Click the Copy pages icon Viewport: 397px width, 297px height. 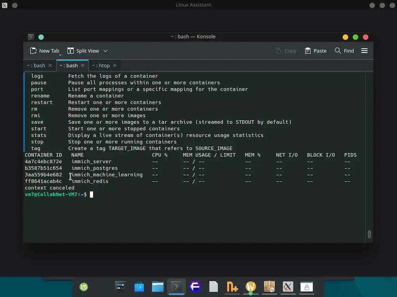click(x=278, y=51)
